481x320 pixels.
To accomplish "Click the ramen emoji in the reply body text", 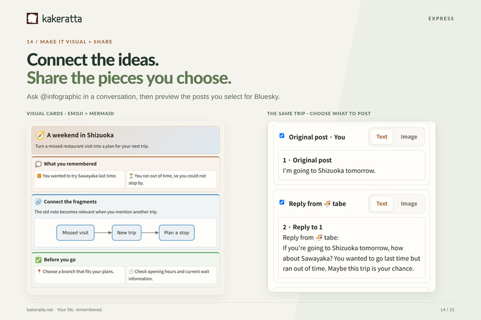I will coord(319,237).
